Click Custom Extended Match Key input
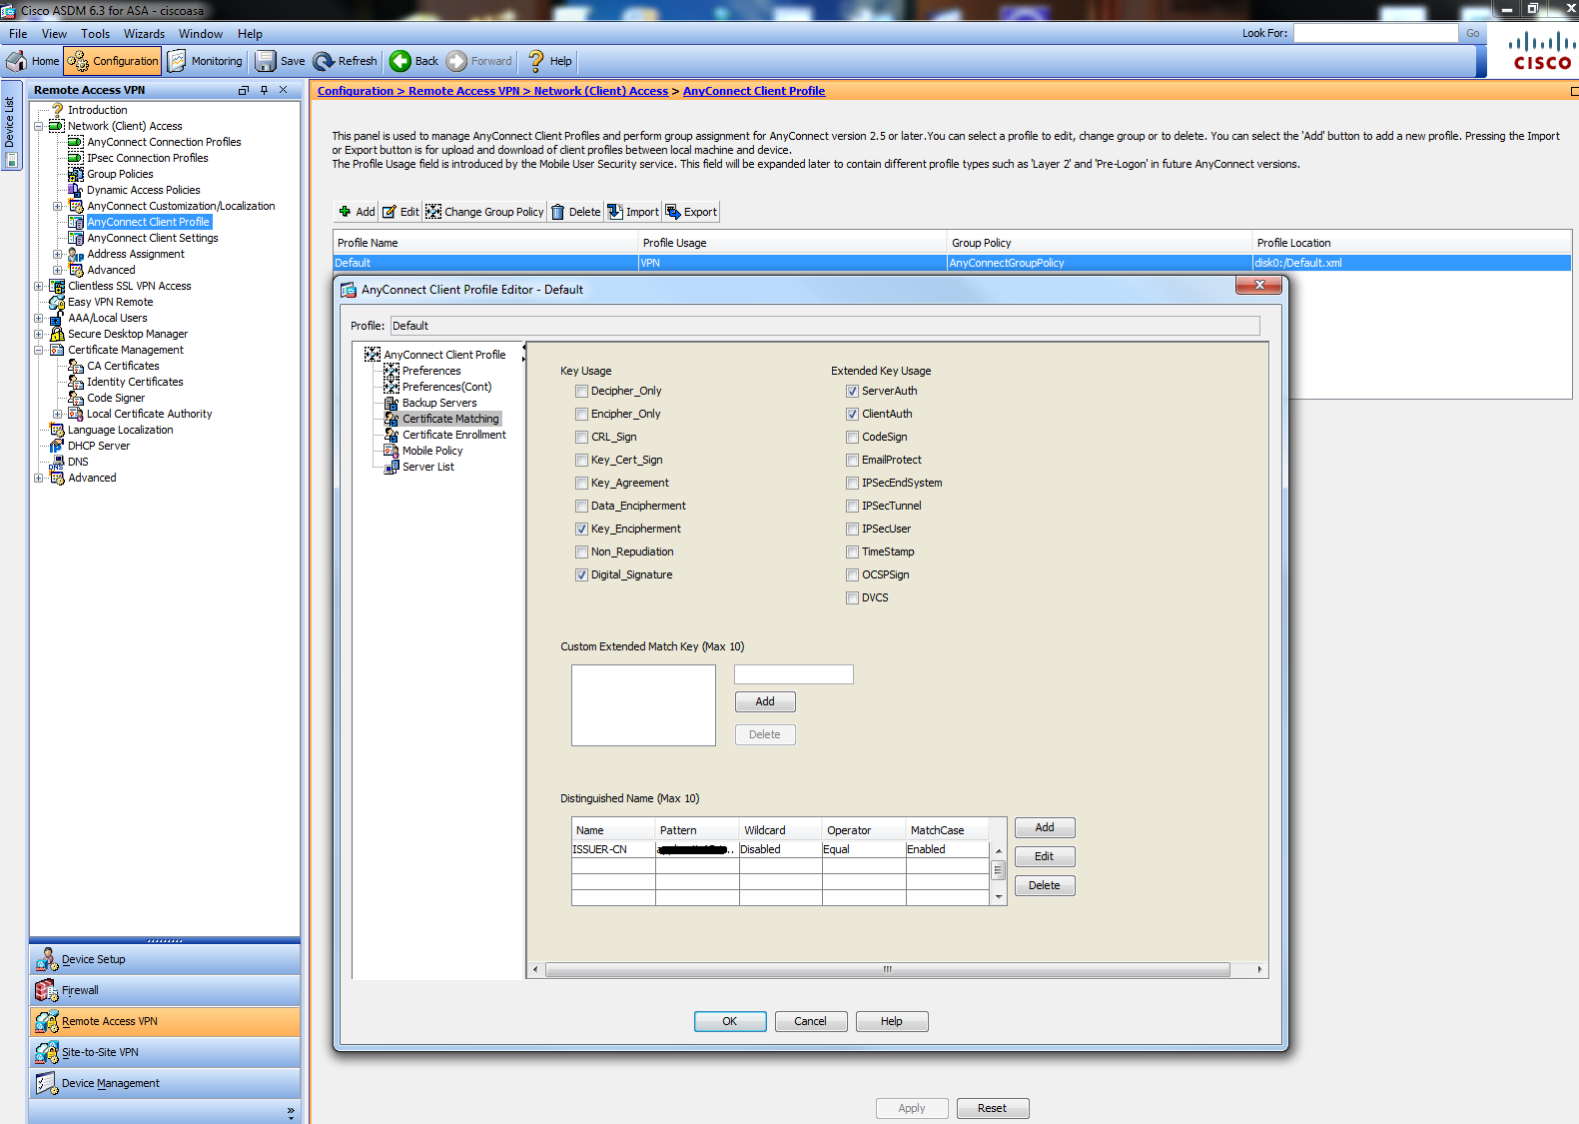Screen dimensions: 1579x1124 794,674
